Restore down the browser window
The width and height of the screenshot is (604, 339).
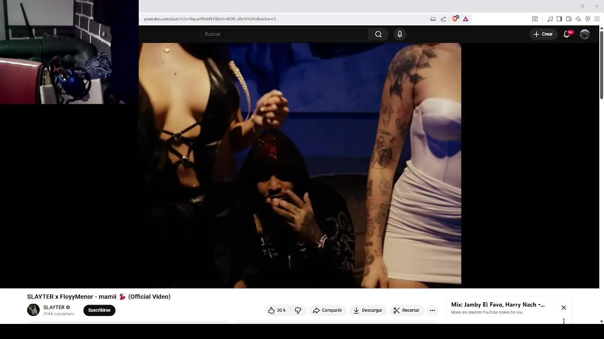coord(582,6)
